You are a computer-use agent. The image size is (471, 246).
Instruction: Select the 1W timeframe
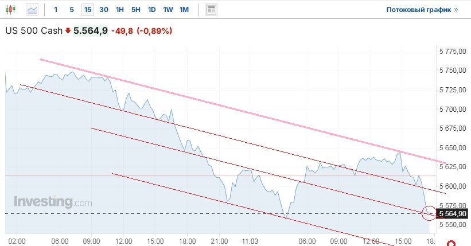[x=168, y=10]
